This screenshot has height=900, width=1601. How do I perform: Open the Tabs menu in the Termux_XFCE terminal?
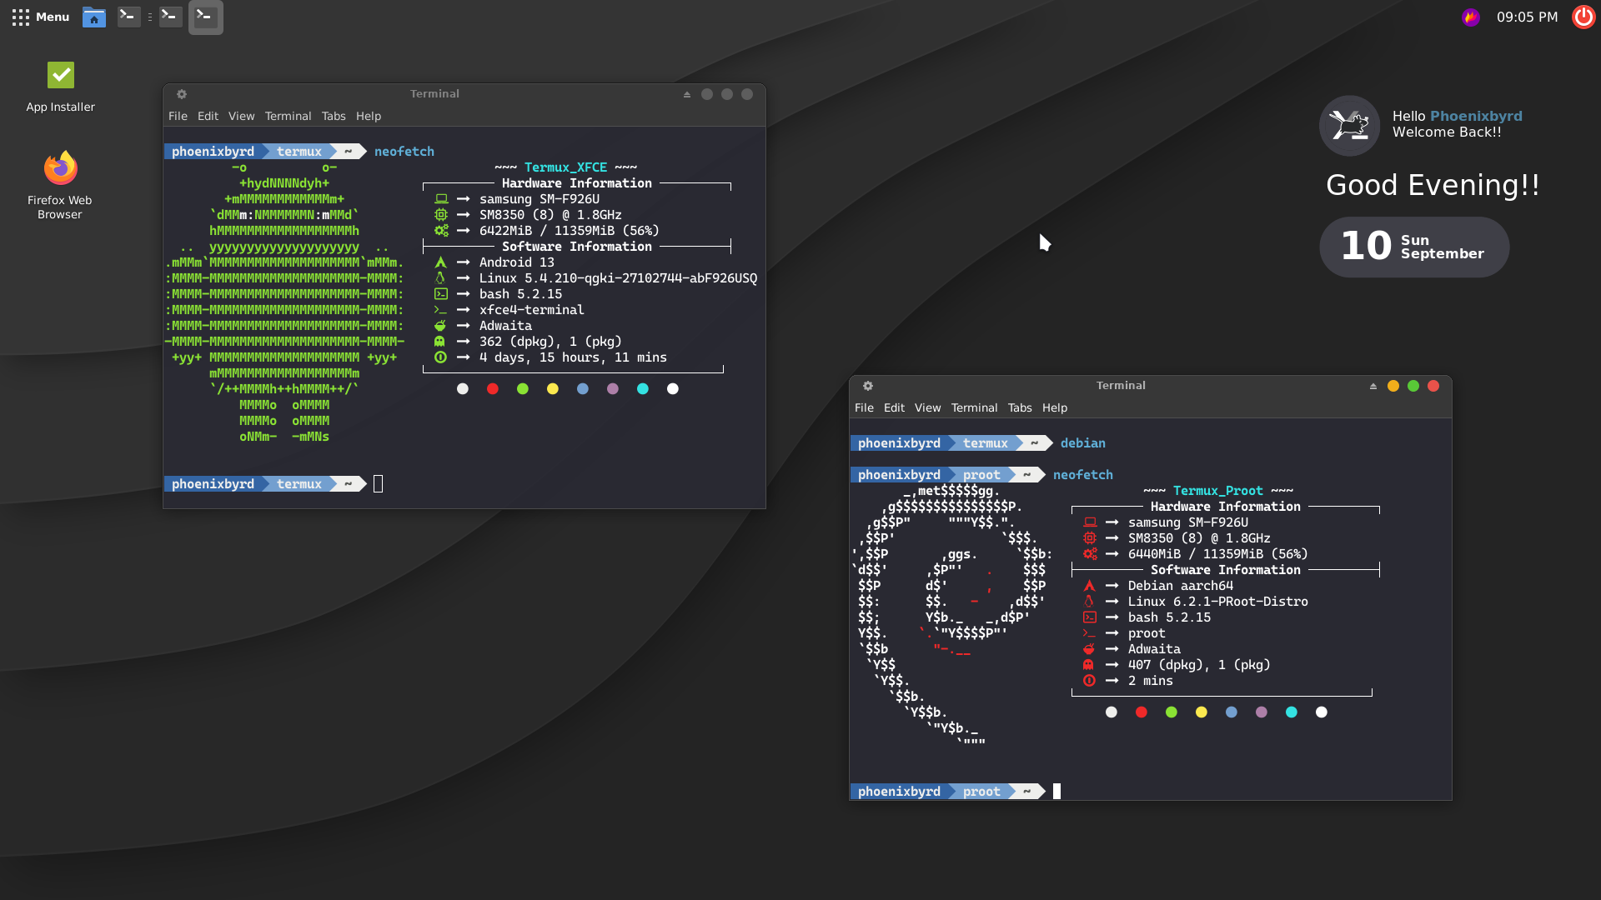click(334, 116)
